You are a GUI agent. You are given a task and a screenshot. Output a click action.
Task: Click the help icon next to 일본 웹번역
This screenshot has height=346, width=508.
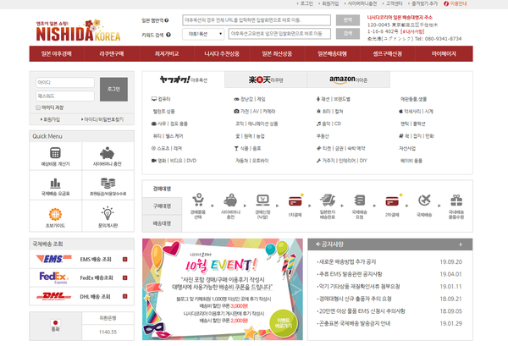[167, 20]
